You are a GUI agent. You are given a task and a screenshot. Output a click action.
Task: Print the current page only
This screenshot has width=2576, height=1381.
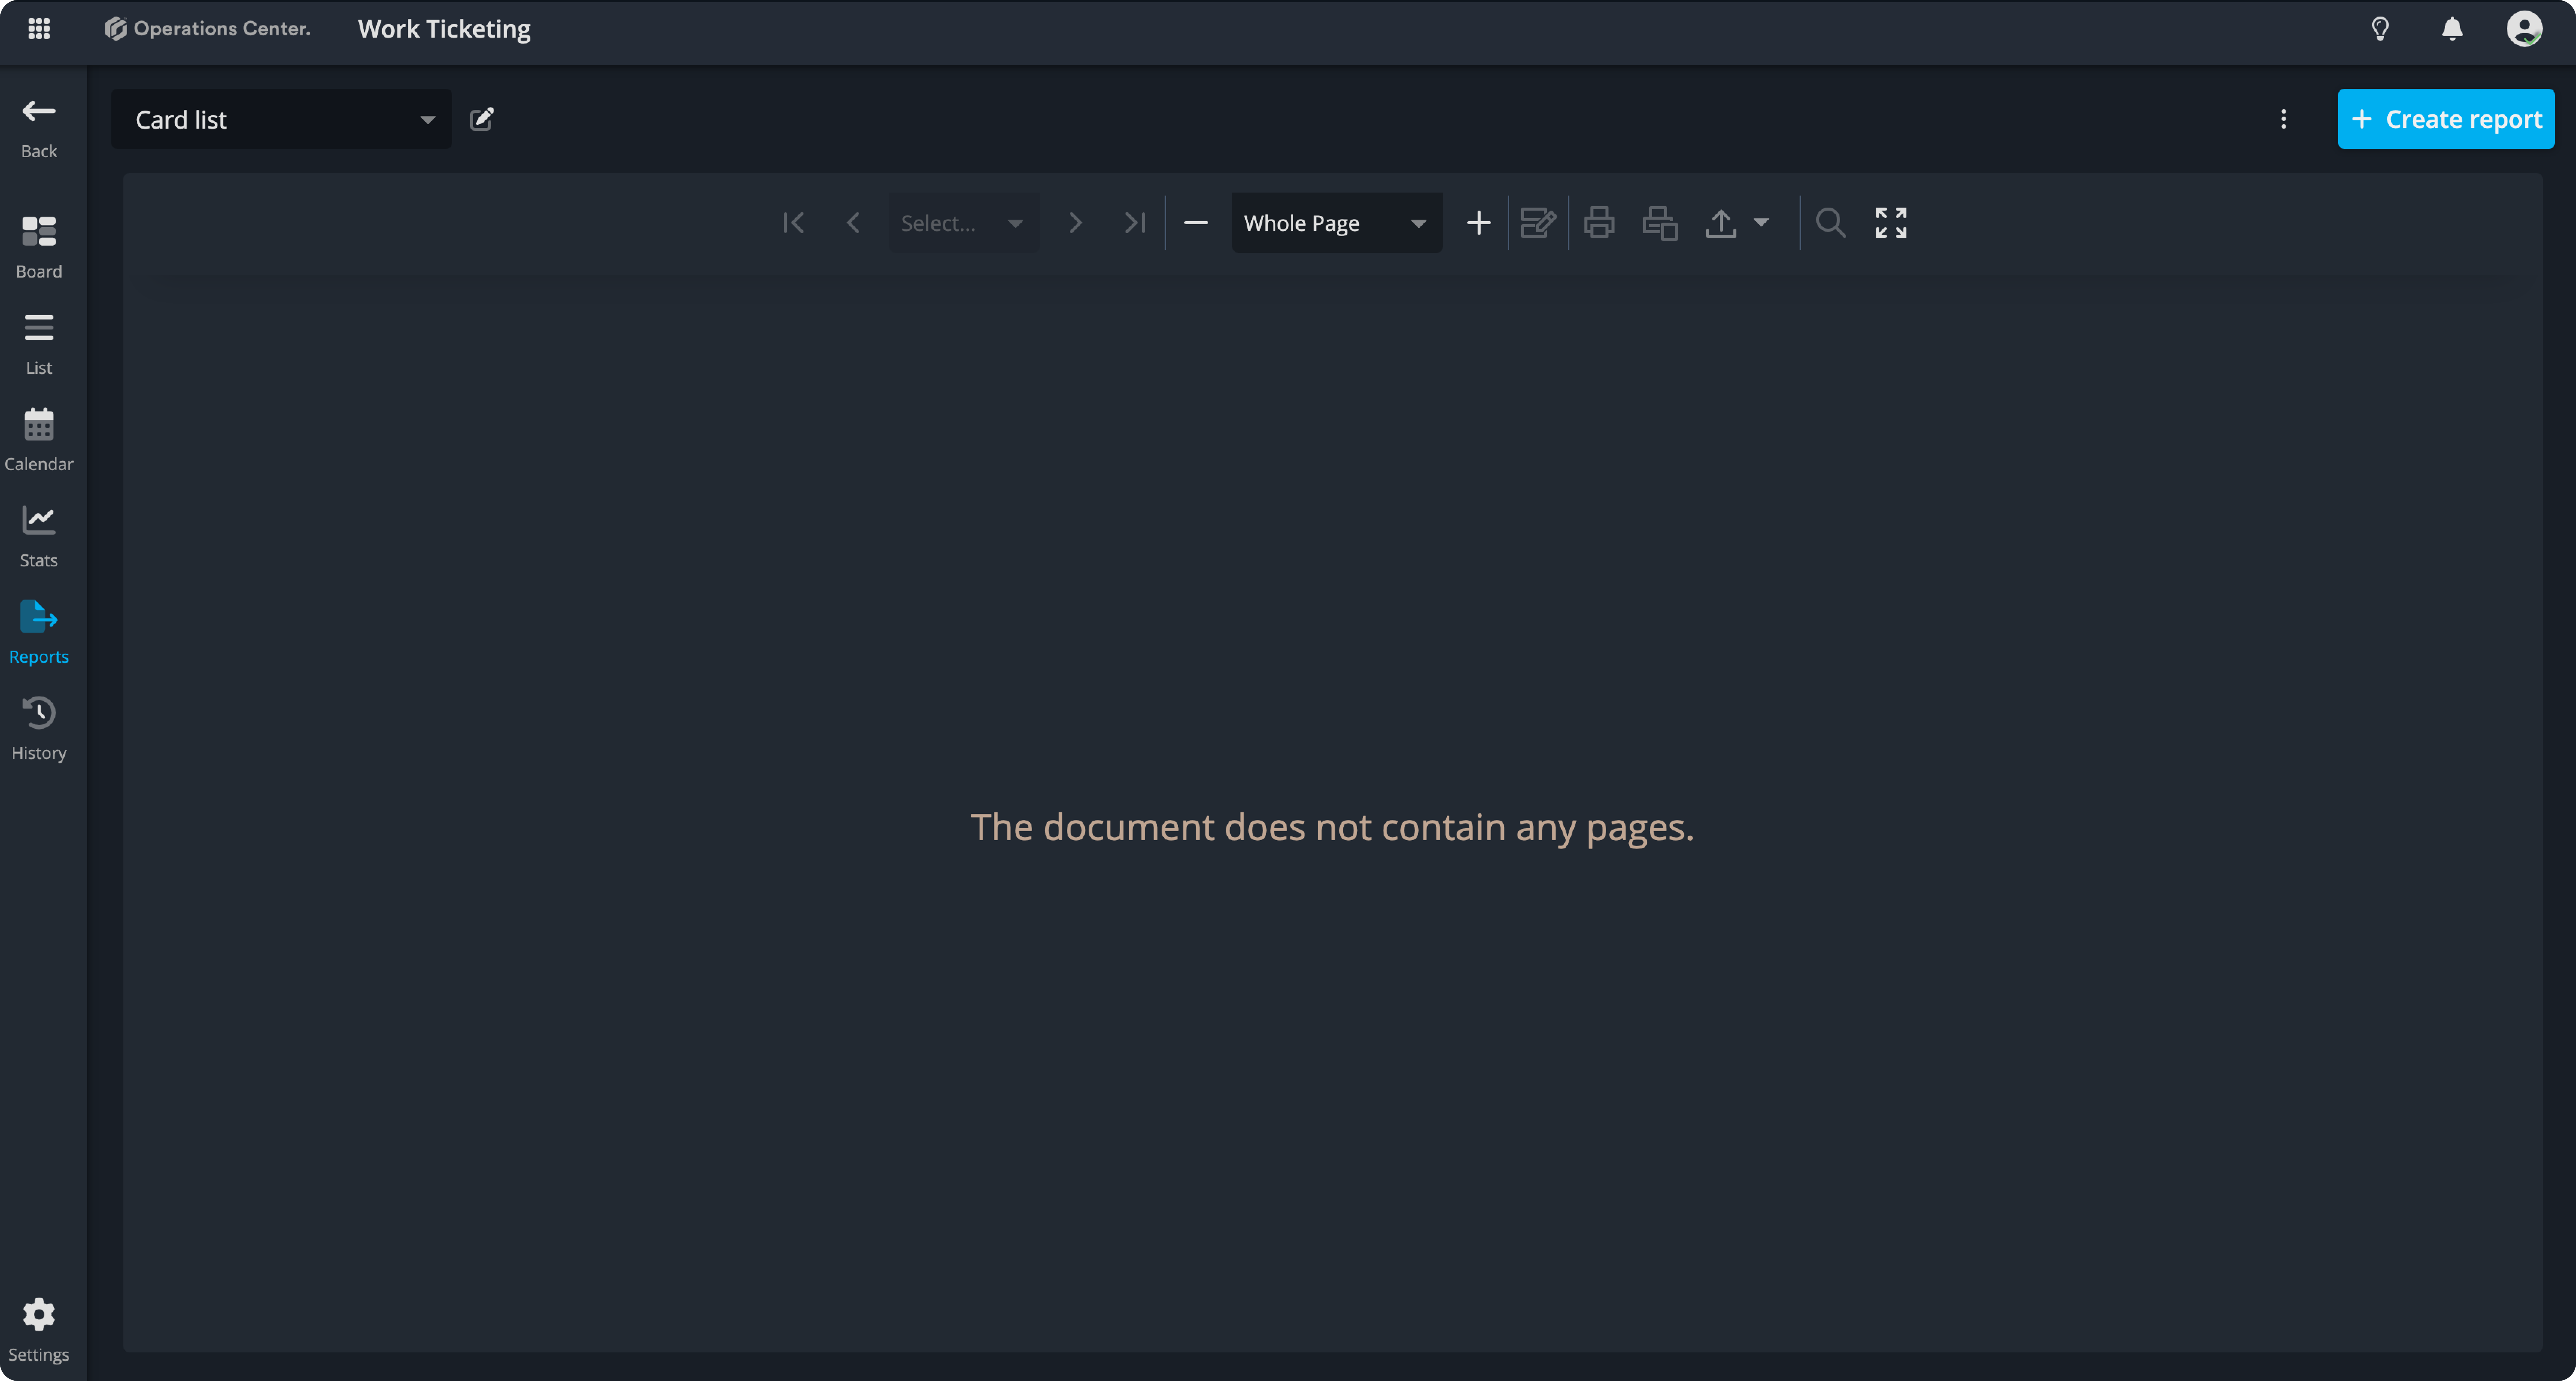click(1660, 223)
